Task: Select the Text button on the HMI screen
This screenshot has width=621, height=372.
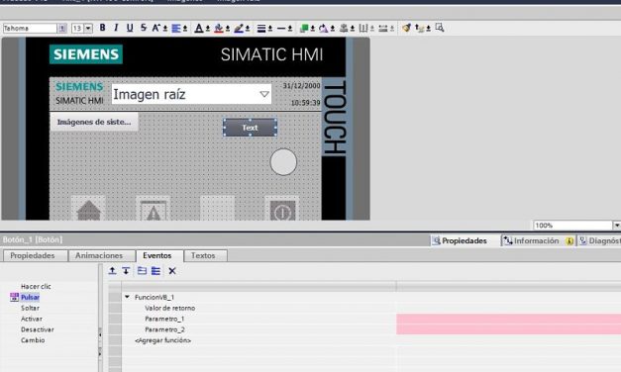Action: (250, 128)
